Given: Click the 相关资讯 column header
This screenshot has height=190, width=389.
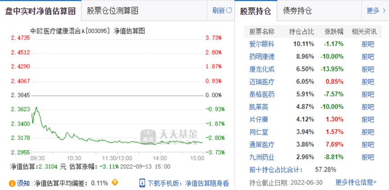Looking at the screenshot, I should (364, 32).
